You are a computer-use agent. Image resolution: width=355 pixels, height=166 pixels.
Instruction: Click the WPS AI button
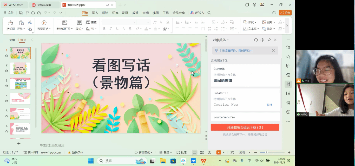[198, 13]
